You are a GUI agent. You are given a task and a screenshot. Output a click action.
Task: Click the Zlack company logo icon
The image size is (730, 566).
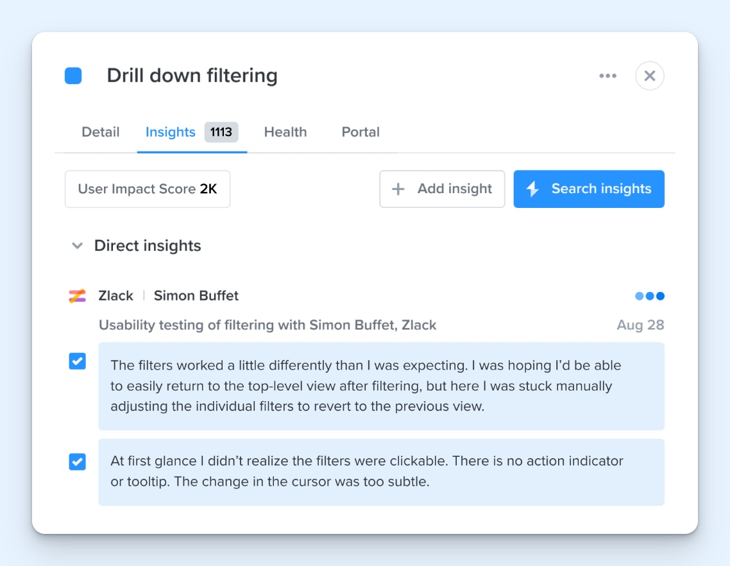tap(77, 296)
